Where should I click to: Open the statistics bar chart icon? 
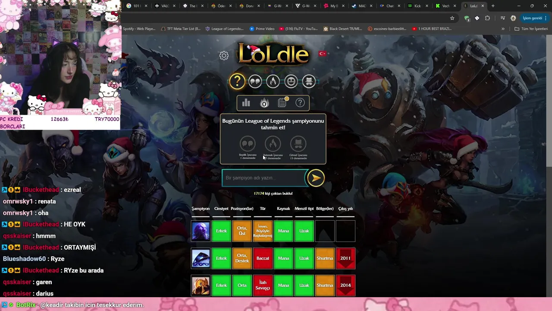246,103
